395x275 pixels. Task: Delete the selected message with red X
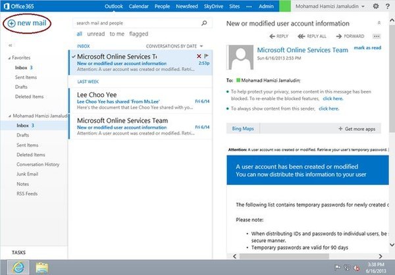tap(199, 56)
